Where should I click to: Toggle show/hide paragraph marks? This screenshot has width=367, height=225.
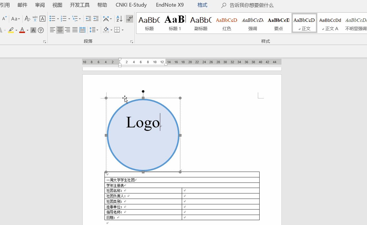(129, 18)
